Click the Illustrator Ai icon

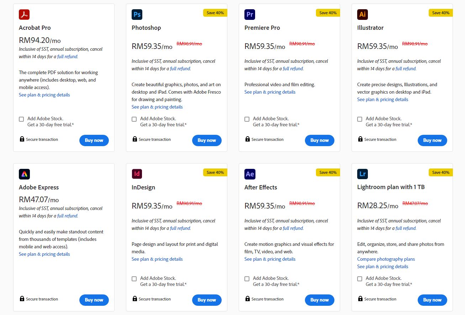point(363,15)
